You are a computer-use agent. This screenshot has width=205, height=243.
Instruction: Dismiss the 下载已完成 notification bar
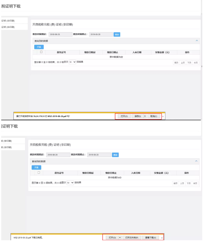point(162,238)
